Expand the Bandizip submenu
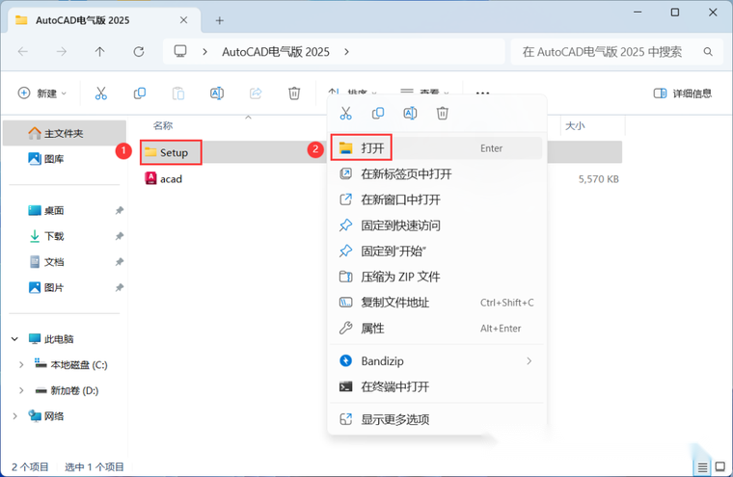 click(529, 360)
